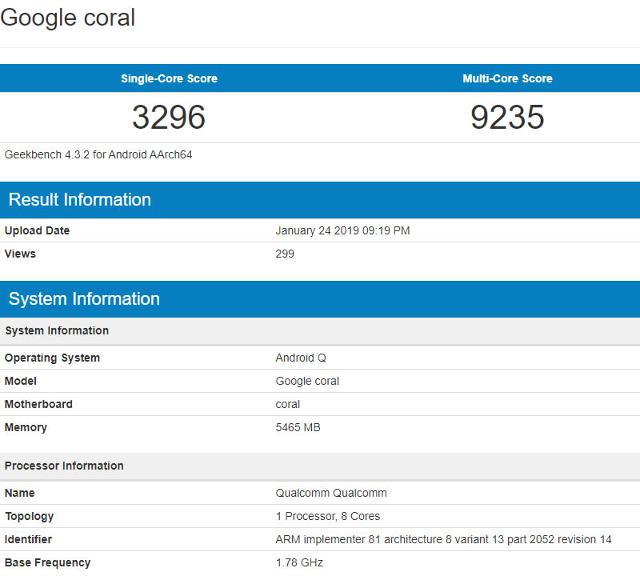Click the ARM implementer identifier value
The image size is (640, 576).
[443, 539]
